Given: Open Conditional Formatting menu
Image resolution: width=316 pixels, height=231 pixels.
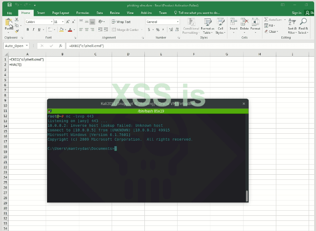Looking at the screenshot, I should point(191,26).
